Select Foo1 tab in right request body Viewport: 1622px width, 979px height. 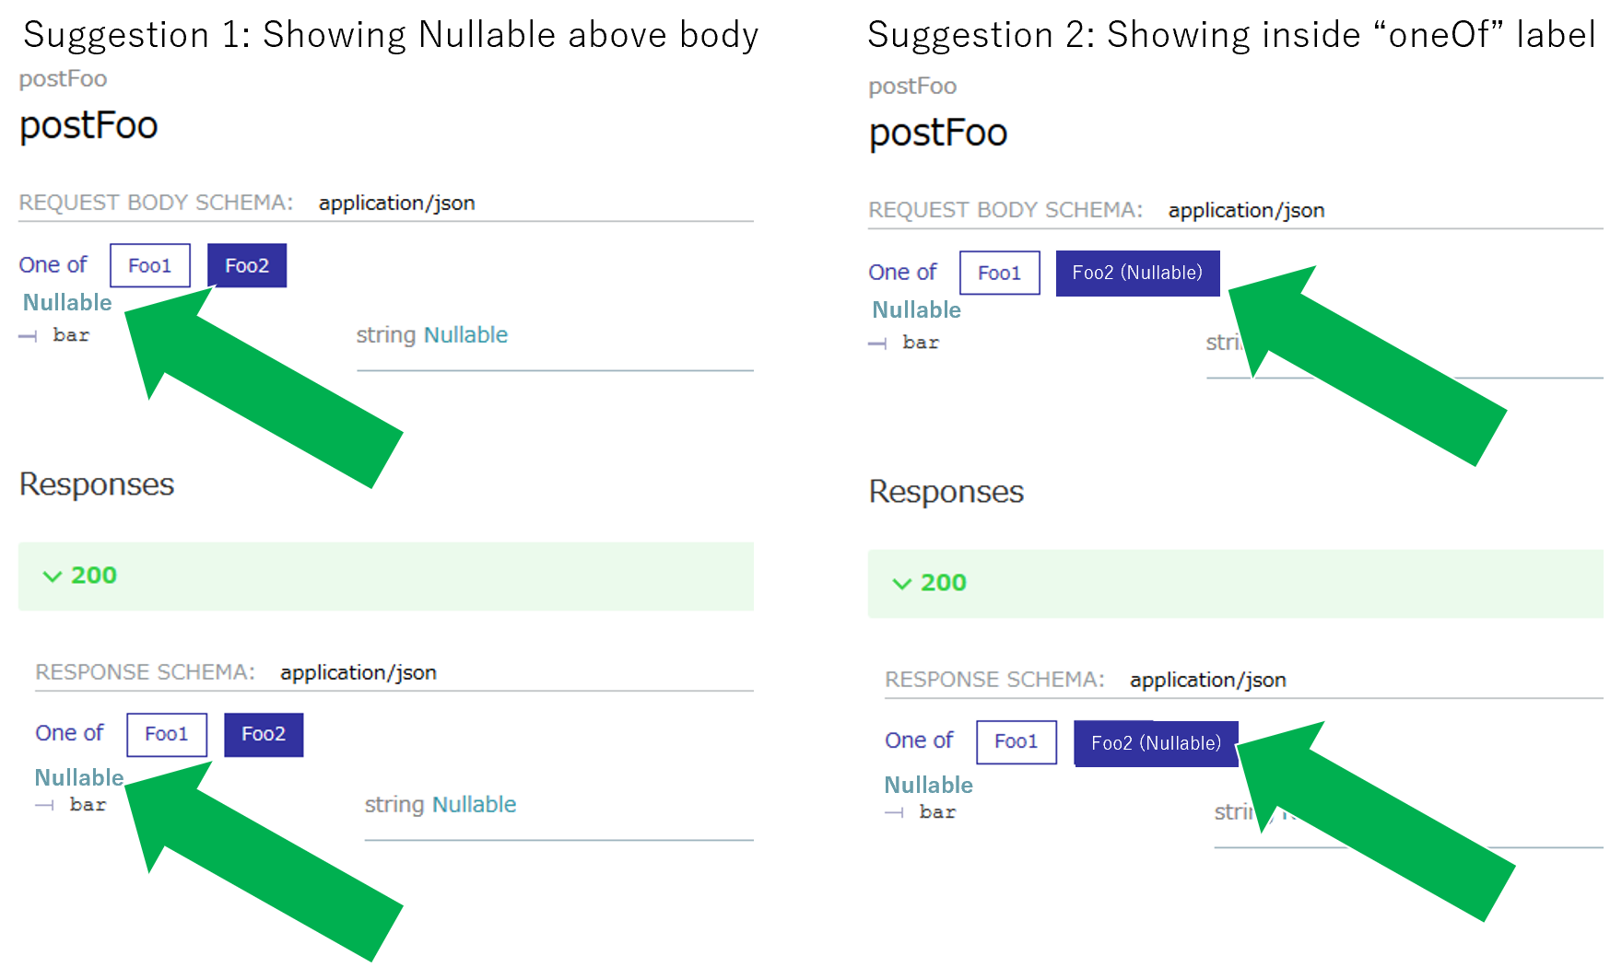pyautogui.click(x=999, y=273)
